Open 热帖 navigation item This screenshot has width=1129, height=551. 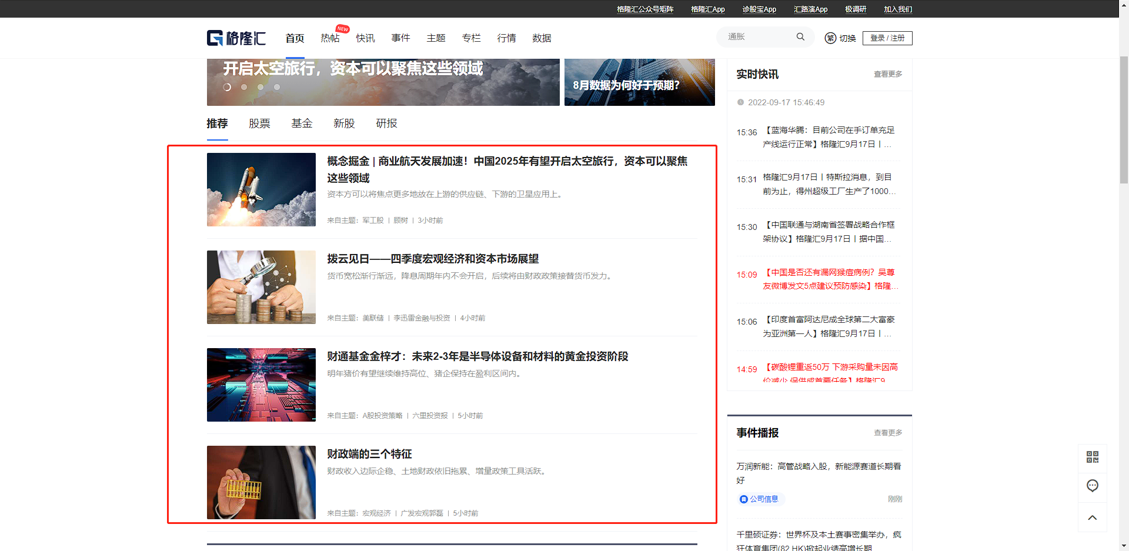(330, 38)
